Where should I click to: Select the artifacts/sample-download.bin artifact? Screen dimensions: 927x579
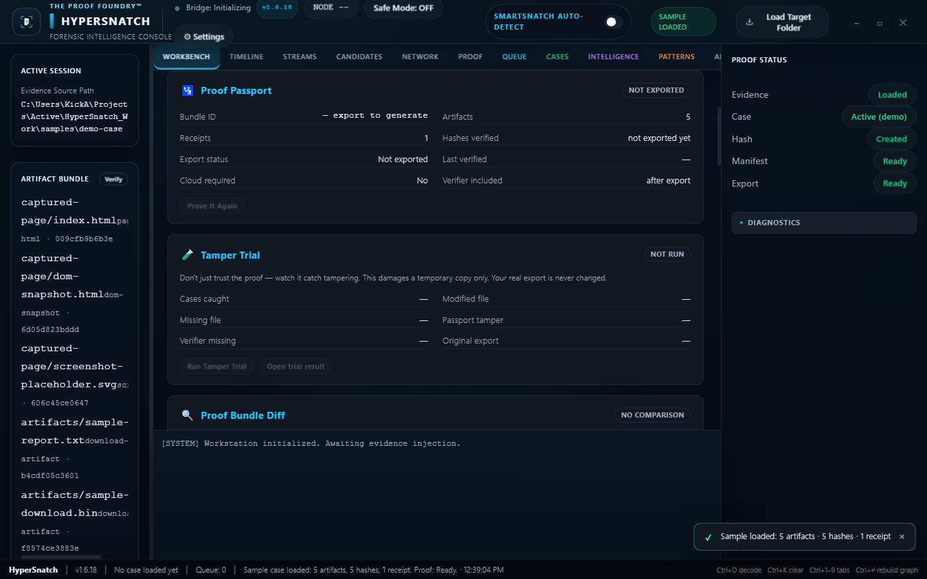tap(75, 521)
